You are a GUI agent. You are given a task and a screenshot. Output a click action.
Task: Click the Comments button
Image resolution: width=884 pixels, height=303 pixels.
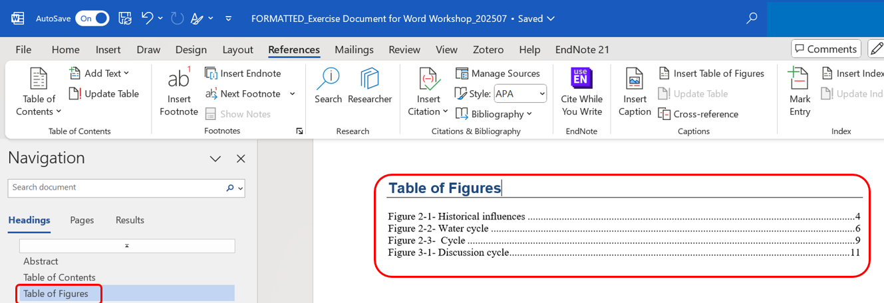(825, 49)
